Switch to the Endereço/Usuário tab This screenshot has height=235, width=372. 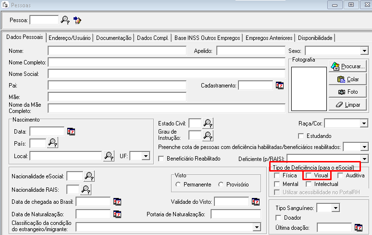(69, 38)
